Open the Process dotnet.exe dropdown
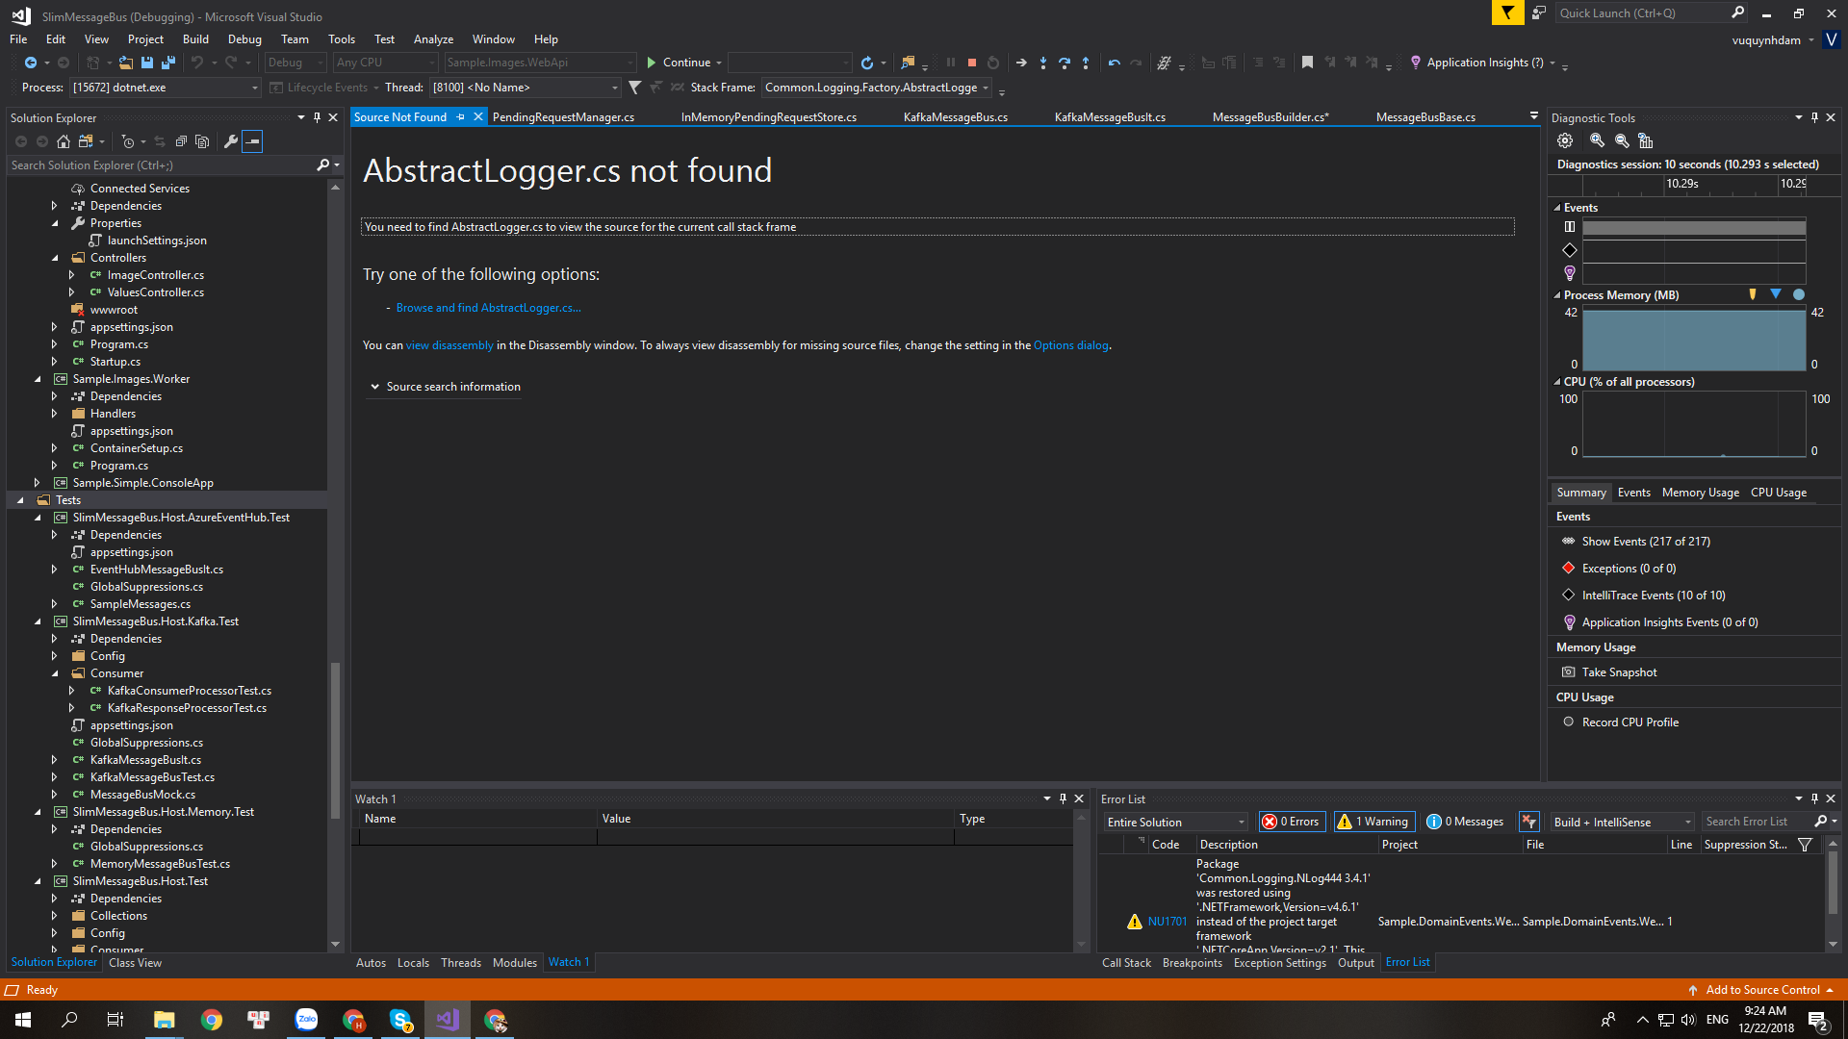 [166, 88]
